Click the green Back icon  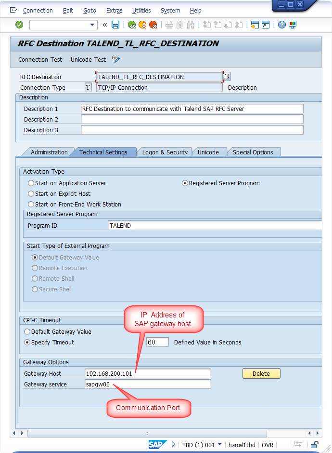(132, 25)
